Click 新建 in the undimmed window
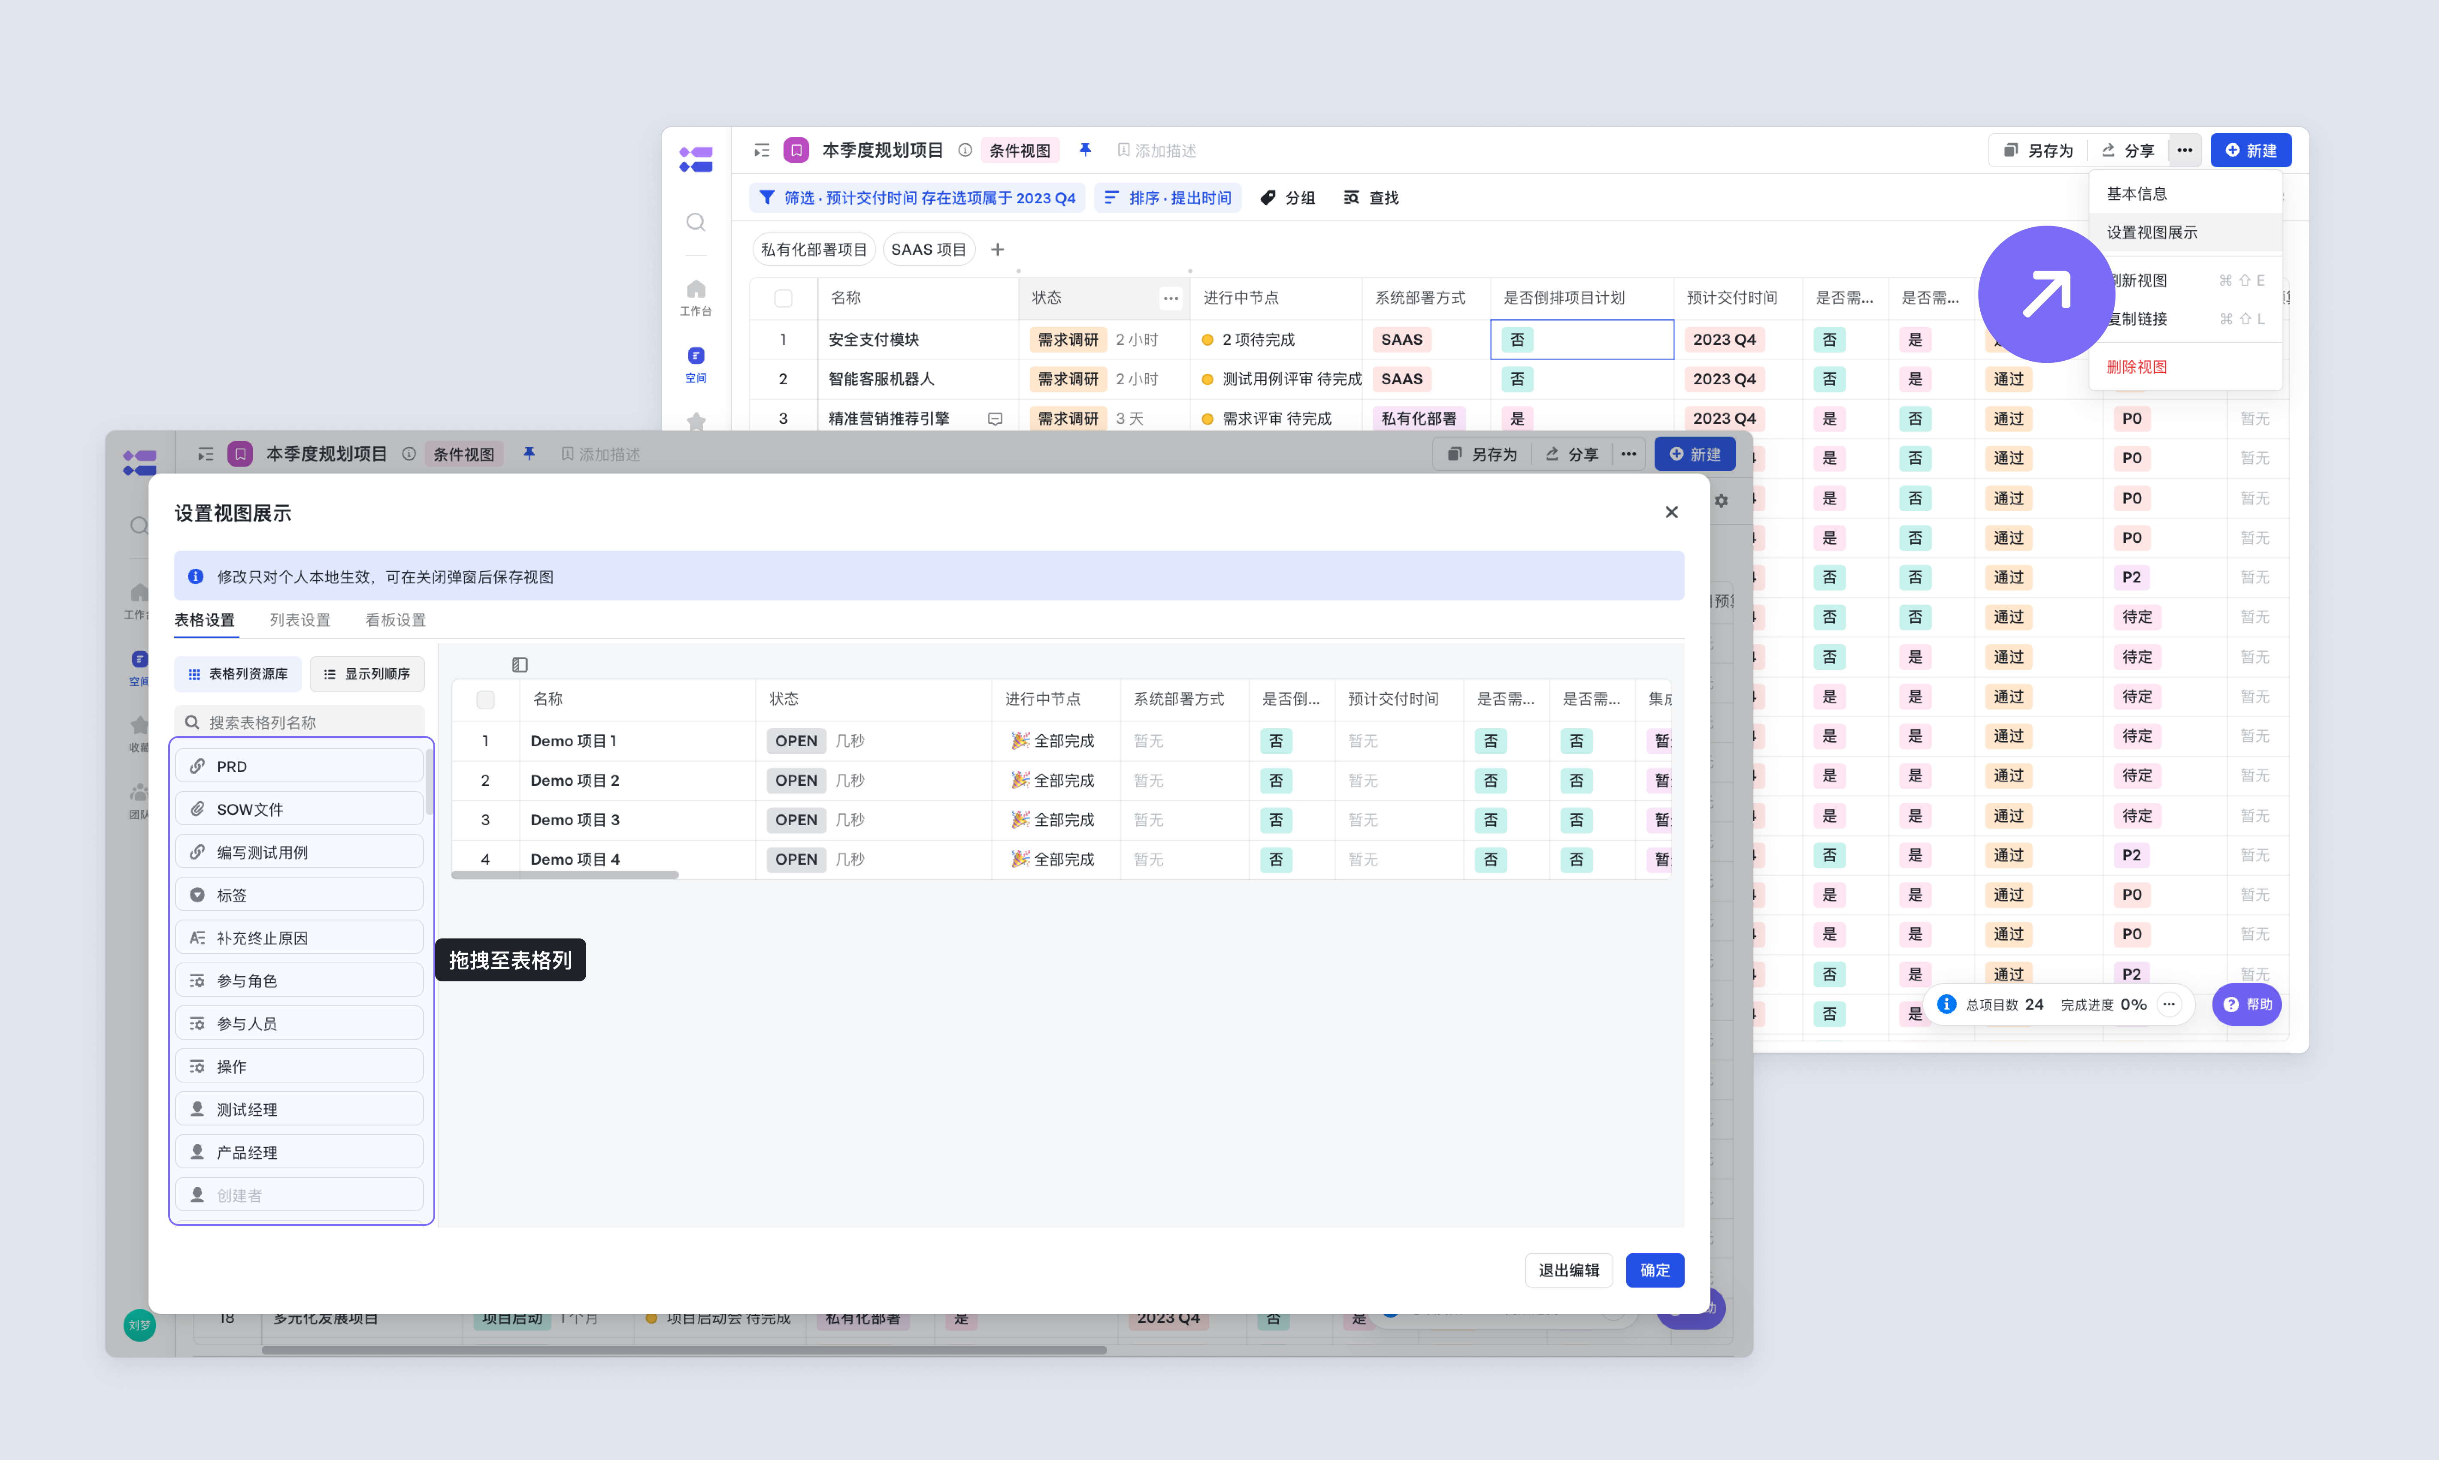 click(2251, 151)
